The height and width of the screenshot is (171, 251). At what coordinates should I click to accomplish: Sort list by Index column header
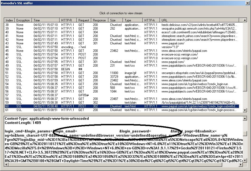point(10,20)
